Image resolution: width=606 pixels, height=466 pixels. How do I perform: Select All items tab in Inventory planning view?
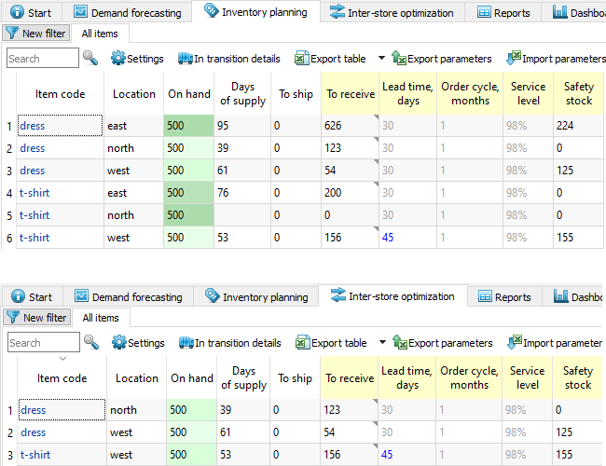coord(100,33)
